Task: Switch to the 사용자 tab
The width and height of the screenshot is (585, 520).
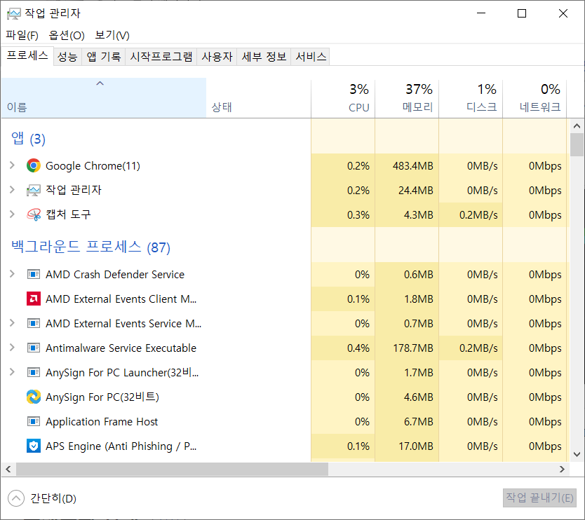Action: [x=217, y=57]
